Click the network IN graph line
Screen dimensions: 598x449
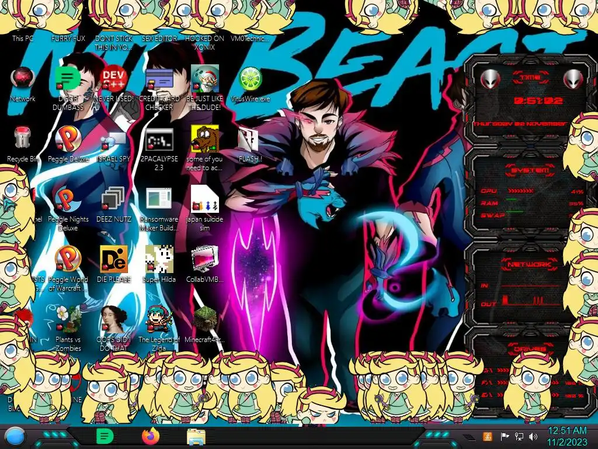pyautogui.click(x=531, y=285)
